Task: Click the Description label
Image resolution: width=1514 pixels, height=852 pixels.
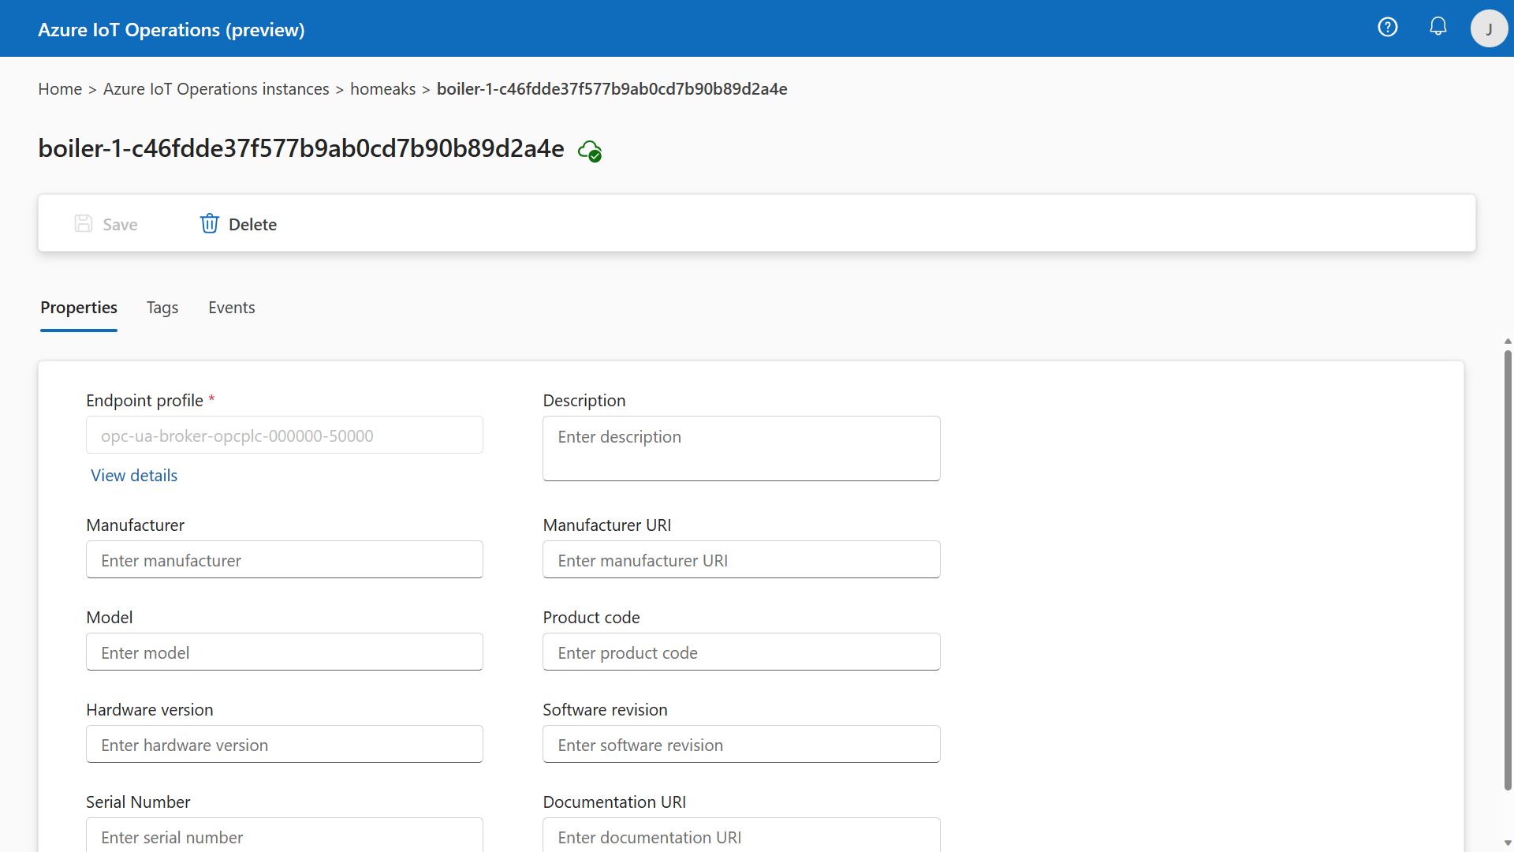Action: 584,401
